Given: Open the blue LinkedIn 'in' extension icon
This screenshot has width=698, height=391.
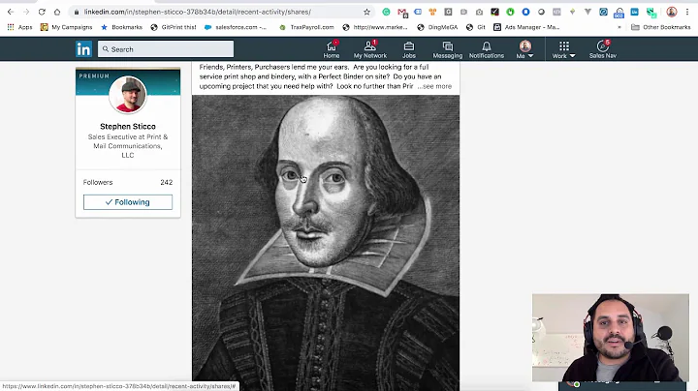Looking at the screenshot, I should [634, 12].
